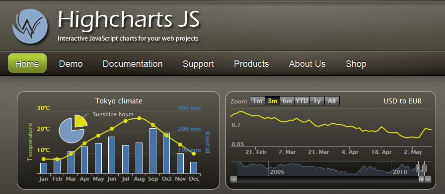Viewport: 445px width, 194px height.
Task: Open the Shop link
Action: tap(356, 64)
